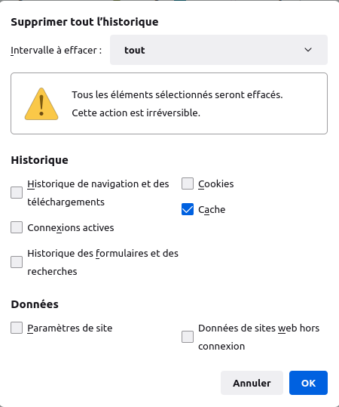This screenshot has height=407, width=339.
Task: Tick the Cookies checkbox
Action: 188,183
